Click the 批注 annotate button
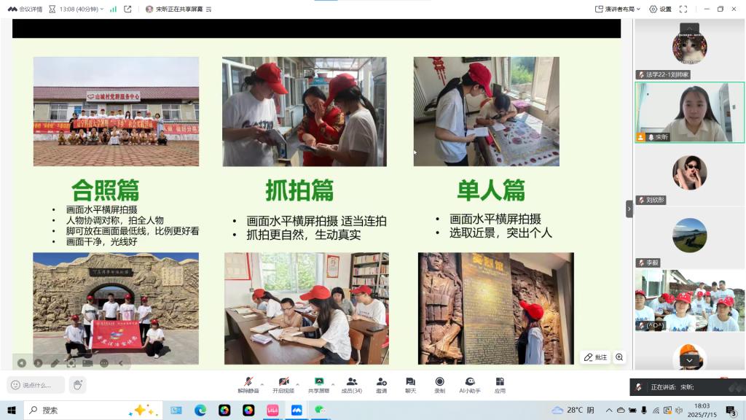Viewport: 746px width, 420px height. 595,357
